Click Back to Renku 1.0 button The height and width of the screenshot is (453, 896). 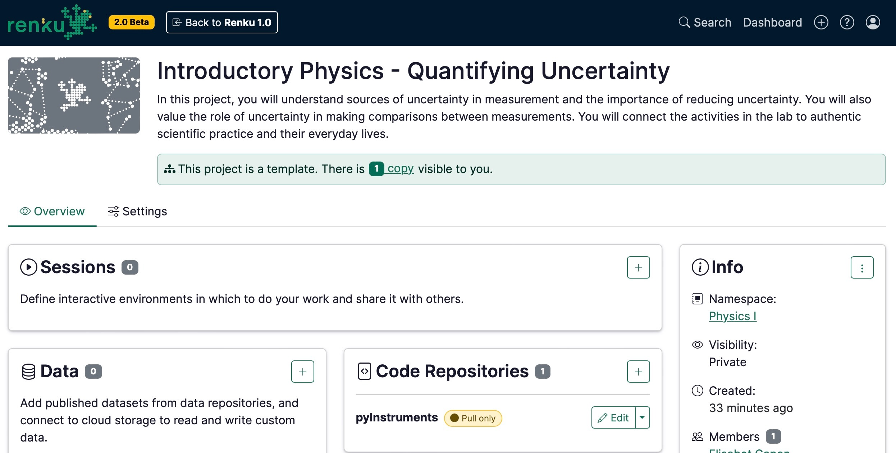pyautogui.click(x=222, y=22)
